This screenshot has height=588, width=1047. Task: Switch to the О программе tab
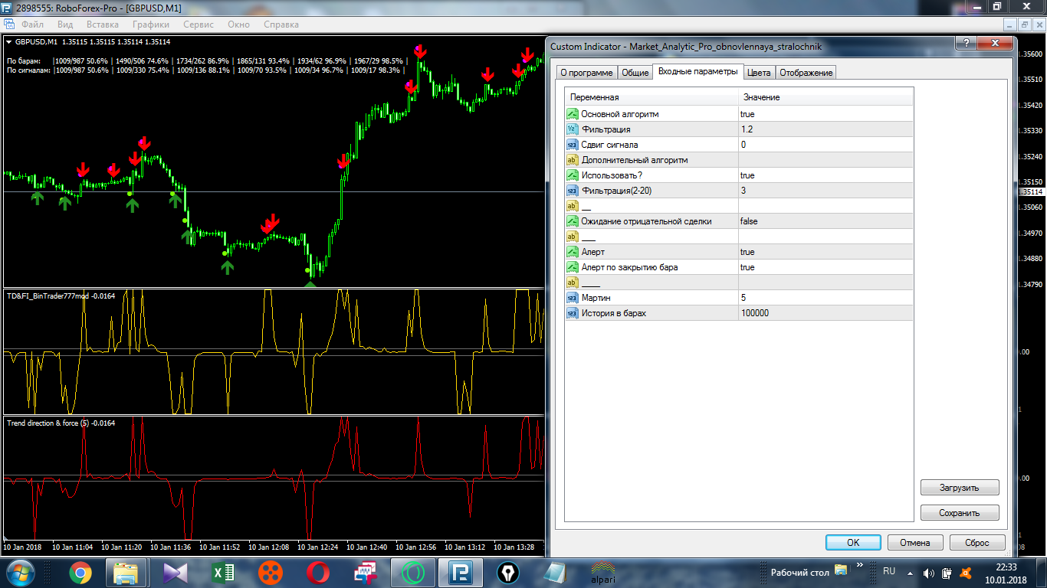pyautogui.click(x=586, y=73)
